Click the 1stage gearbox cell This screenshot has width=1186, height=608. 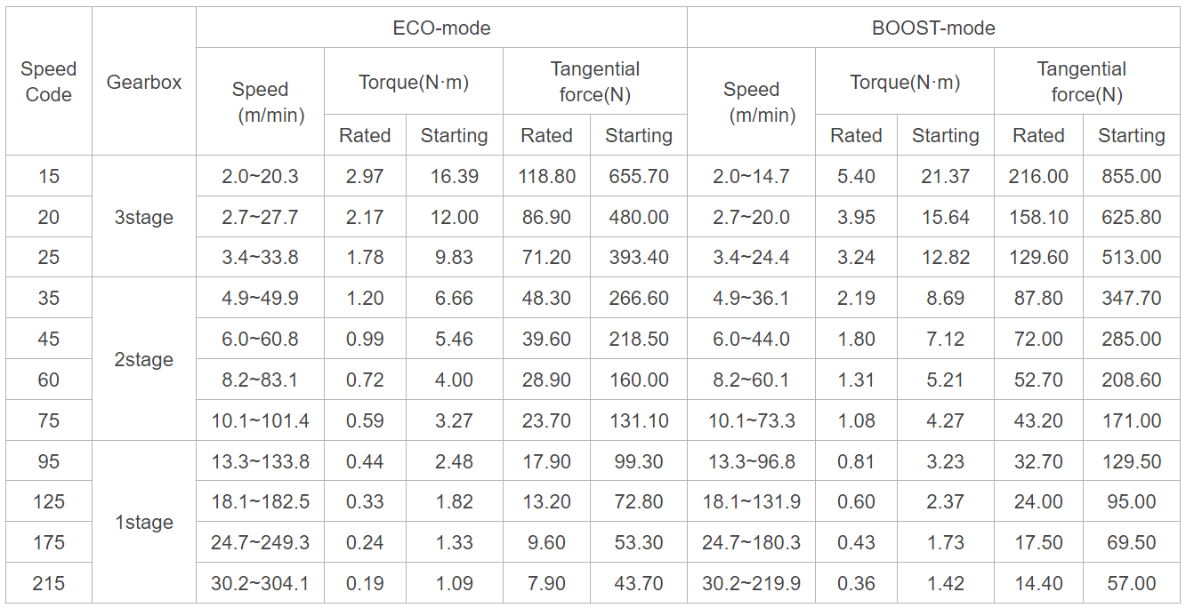(144, 523)
